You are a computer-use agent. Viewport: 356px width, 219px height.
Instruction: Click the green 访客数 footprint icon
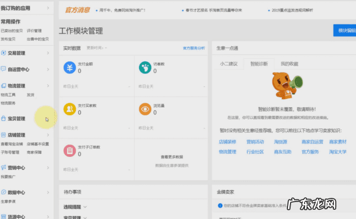[145, 67]
